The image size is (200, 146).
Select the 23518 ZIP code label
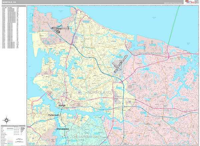click(119, 57)
